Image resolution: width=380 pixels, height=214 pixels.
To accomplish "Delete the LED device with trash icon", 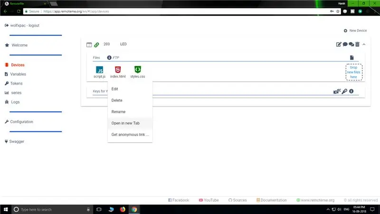I will 358,44.
